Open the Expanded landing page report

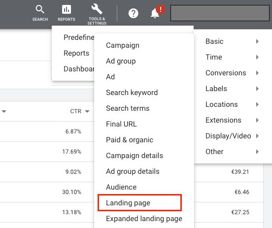click(x=144, y=219)
